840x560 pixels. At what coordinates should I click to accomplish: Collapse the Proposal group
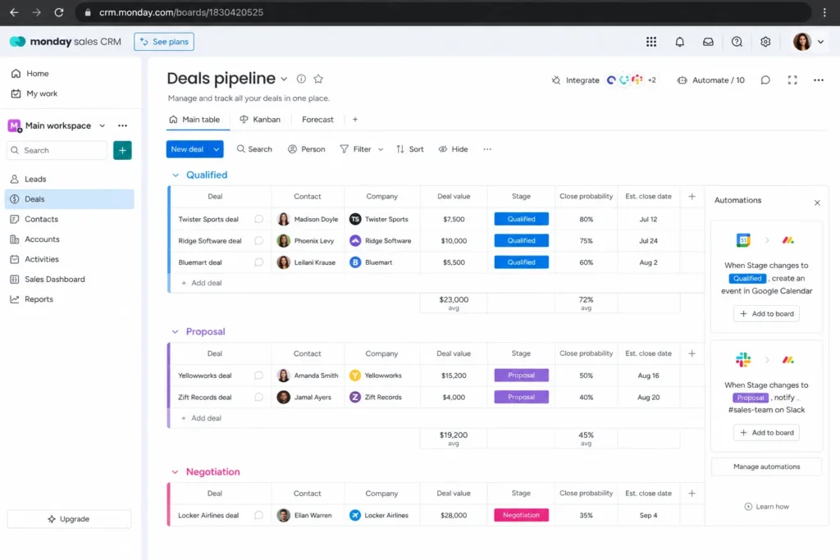(176, 332)
